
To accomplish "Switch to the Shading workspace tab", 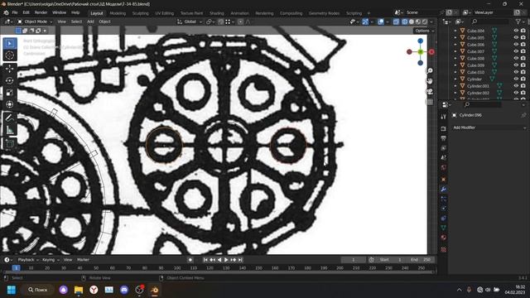I will [217, 13].
